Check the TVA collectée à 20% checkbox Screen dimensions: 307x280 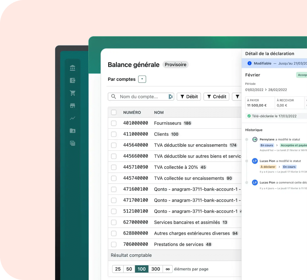tap(114, 167)
